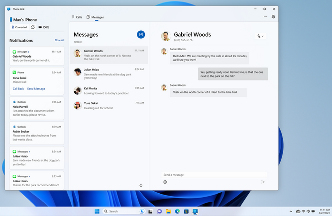Open Julian Hsiao 8:23 AM park recommendation notification

click(x=37, y=181)
